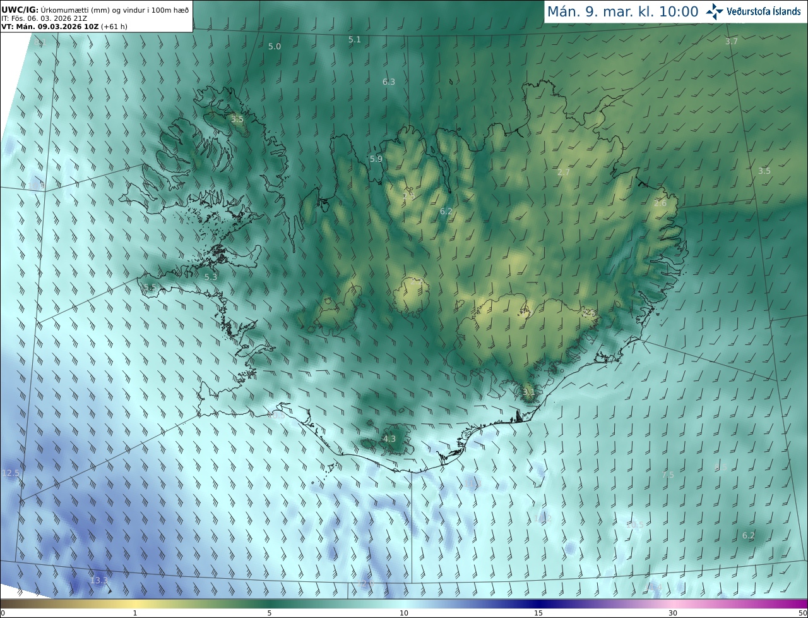Click the 12.5 value label
808x618 pixels.
(11, 473)
